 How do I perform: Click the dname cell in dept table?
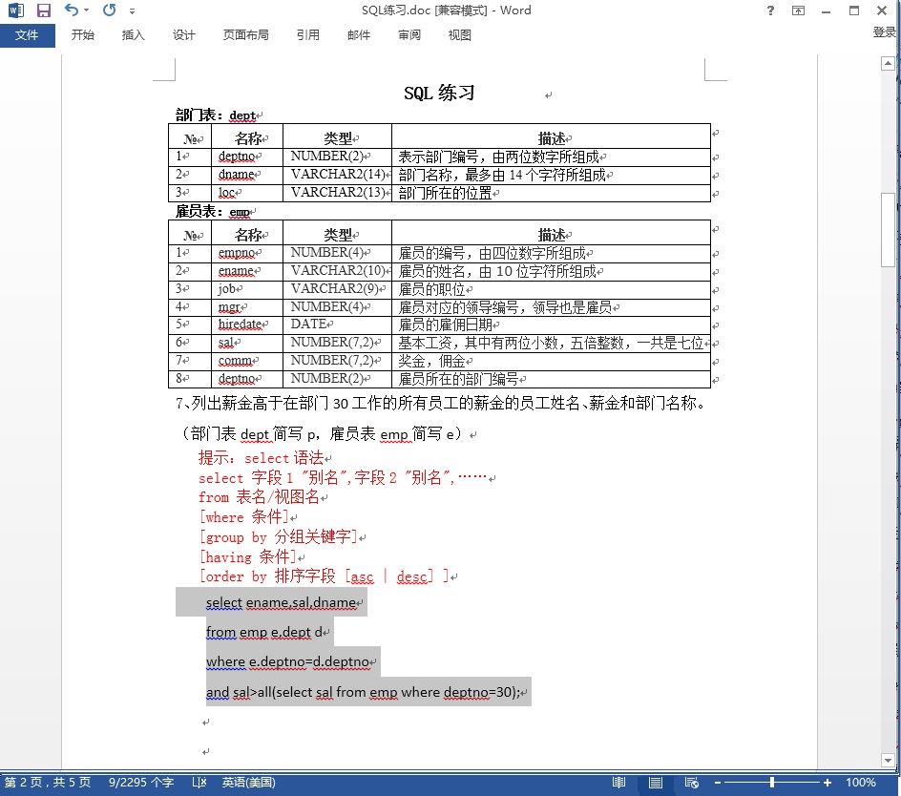247,175
